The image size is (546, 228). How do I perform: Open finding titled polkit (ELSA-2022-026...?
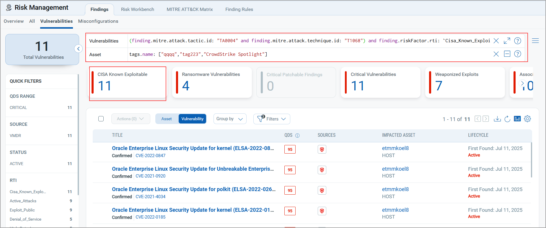point(194,189)
